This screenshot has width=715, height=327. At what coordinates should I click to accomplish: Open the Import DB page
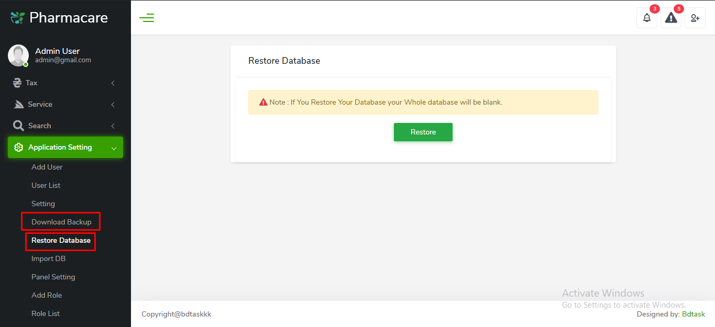click(48, 258)
